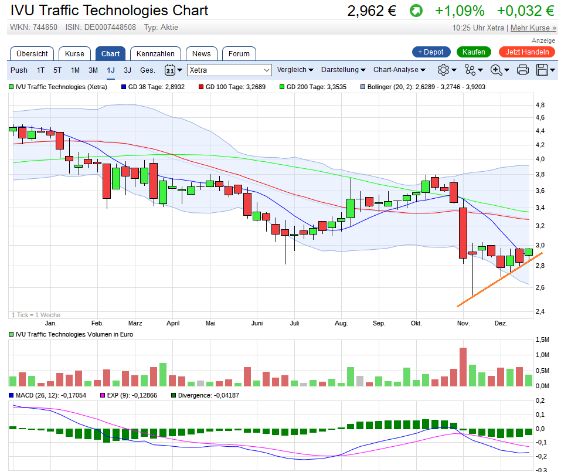Select the 1M timeframe

pyautogui.click(x=75, y=70)
